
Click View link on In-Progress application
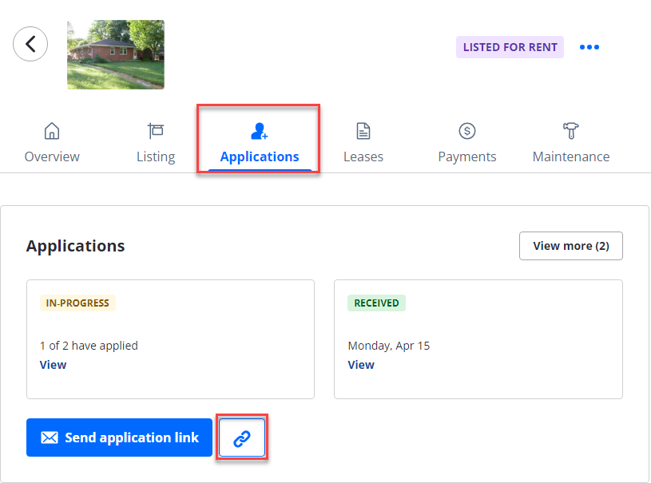[x=53, y=365]
